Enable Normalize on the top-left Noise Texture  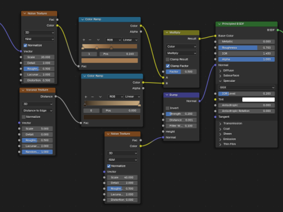click(x=25, y=45)
